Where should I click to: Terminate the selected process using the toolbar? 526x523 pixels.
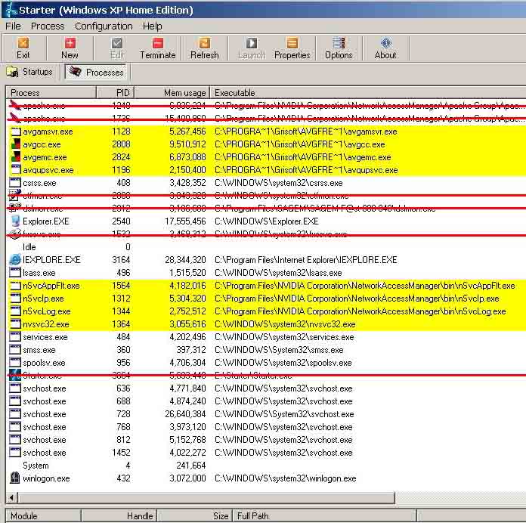157,48
